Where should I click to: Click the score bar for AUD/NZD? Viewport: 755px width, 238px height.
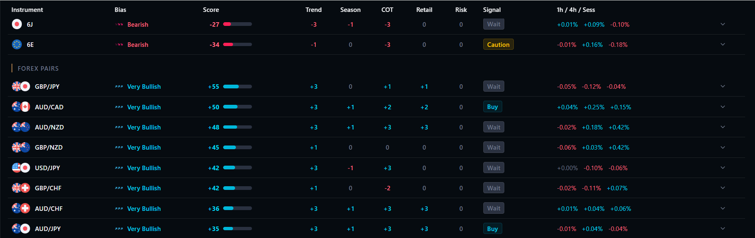coord(237,127)
